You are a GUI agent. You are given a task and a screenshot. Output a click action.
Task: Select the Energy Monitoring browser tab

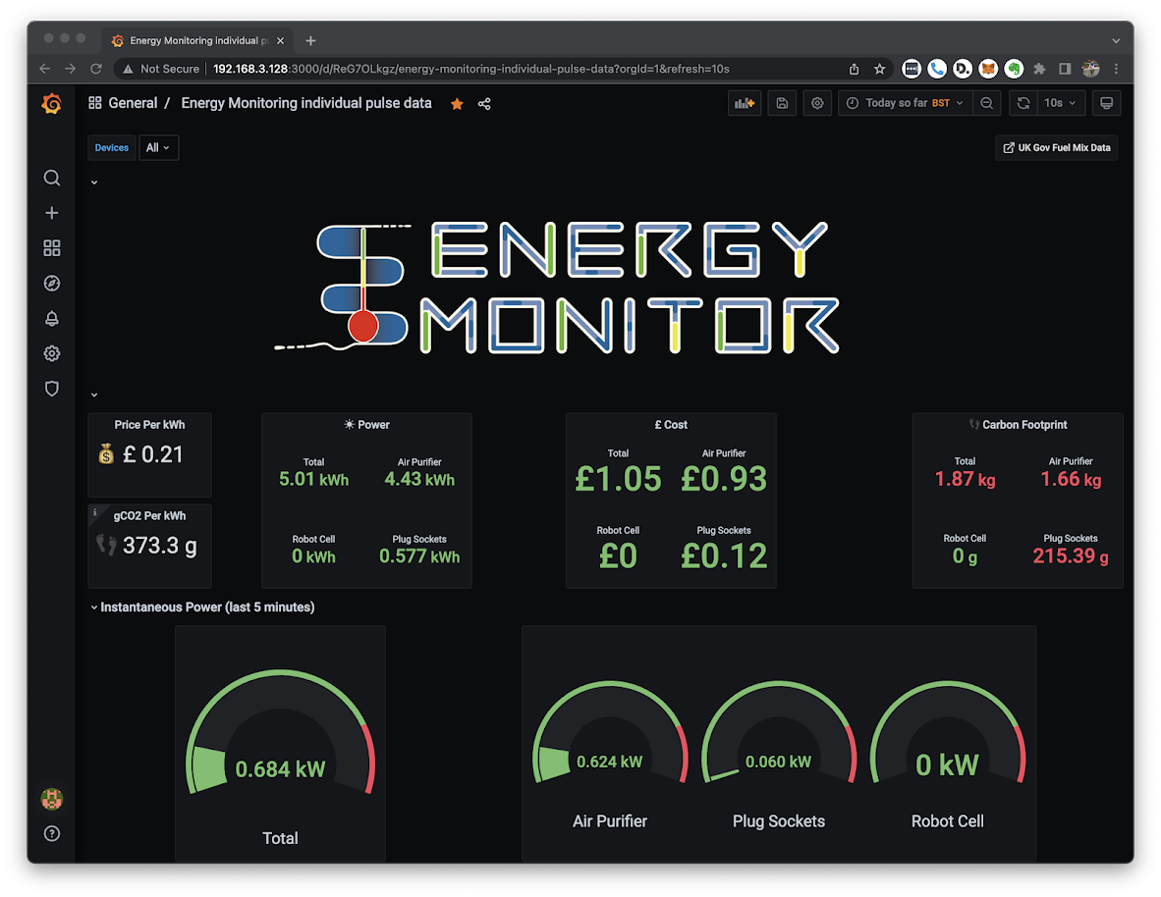coord(196,40)
